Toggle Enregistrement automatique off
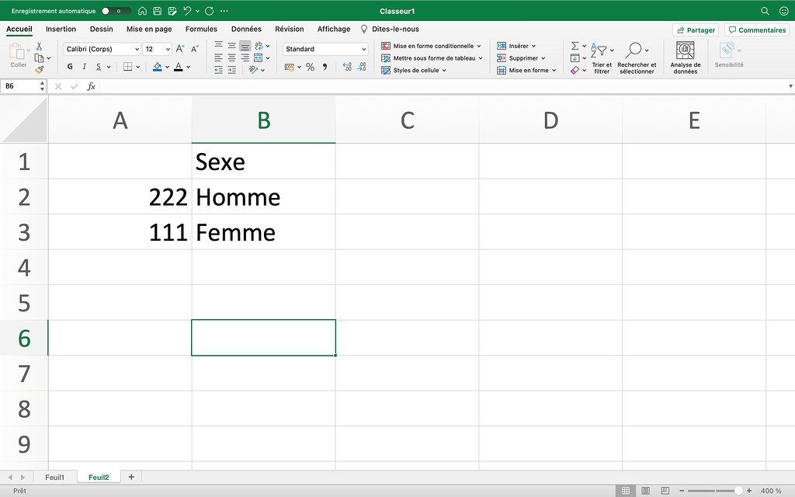 click(115, 11)
